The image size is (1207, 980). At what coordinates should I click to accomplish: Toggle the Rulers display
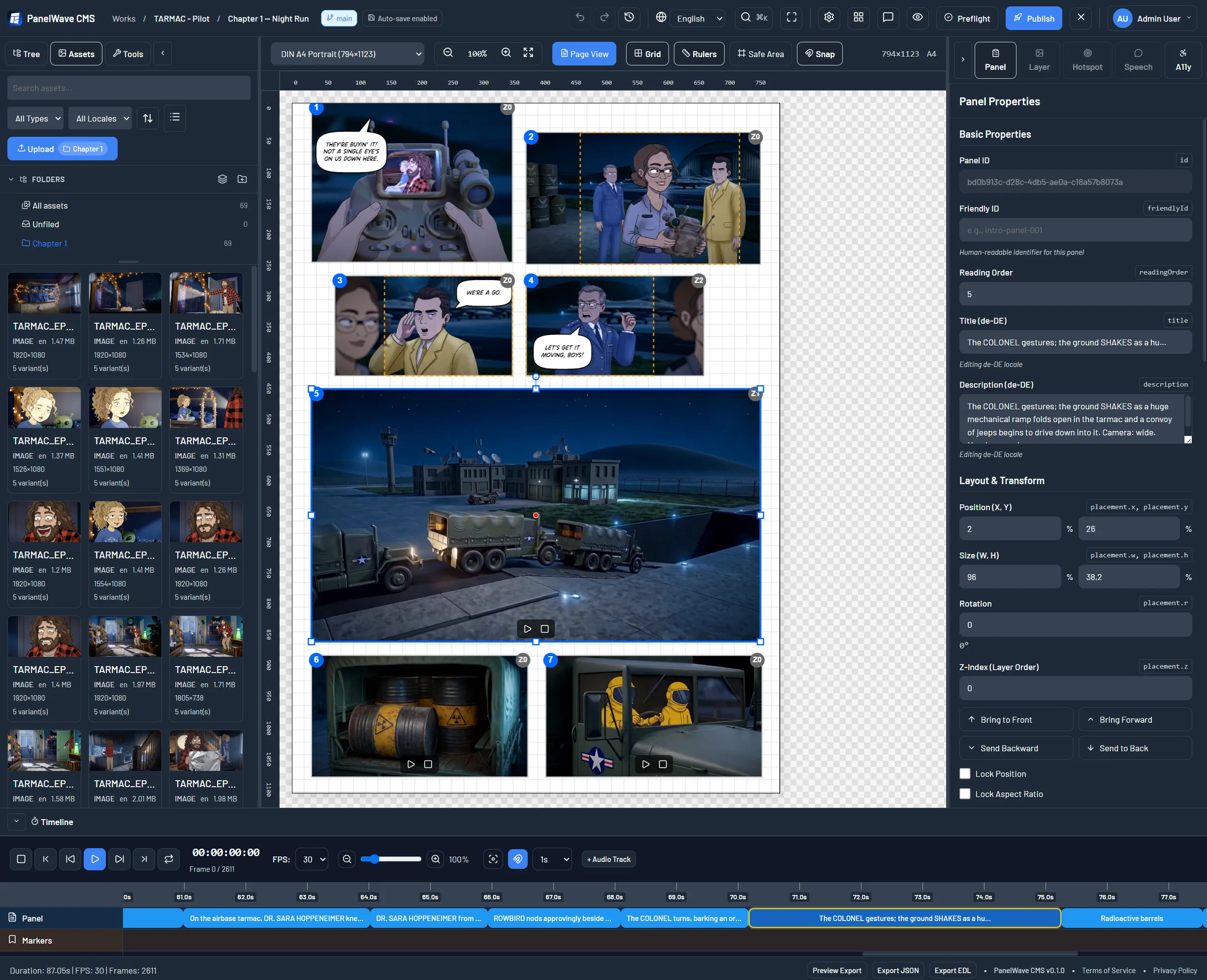coord(699,54)
